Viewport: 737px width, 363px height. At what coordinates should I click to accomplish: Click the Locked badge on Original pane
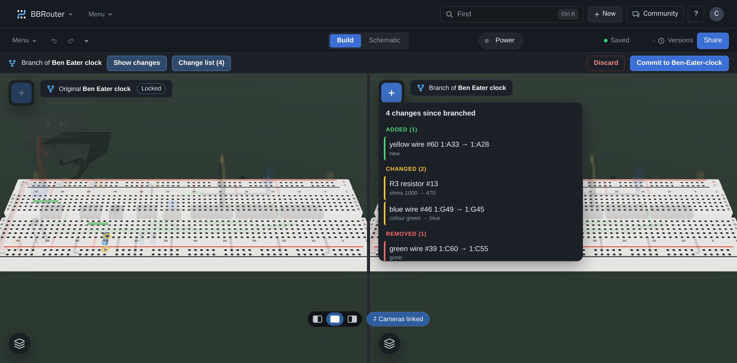tap(151, 88)
